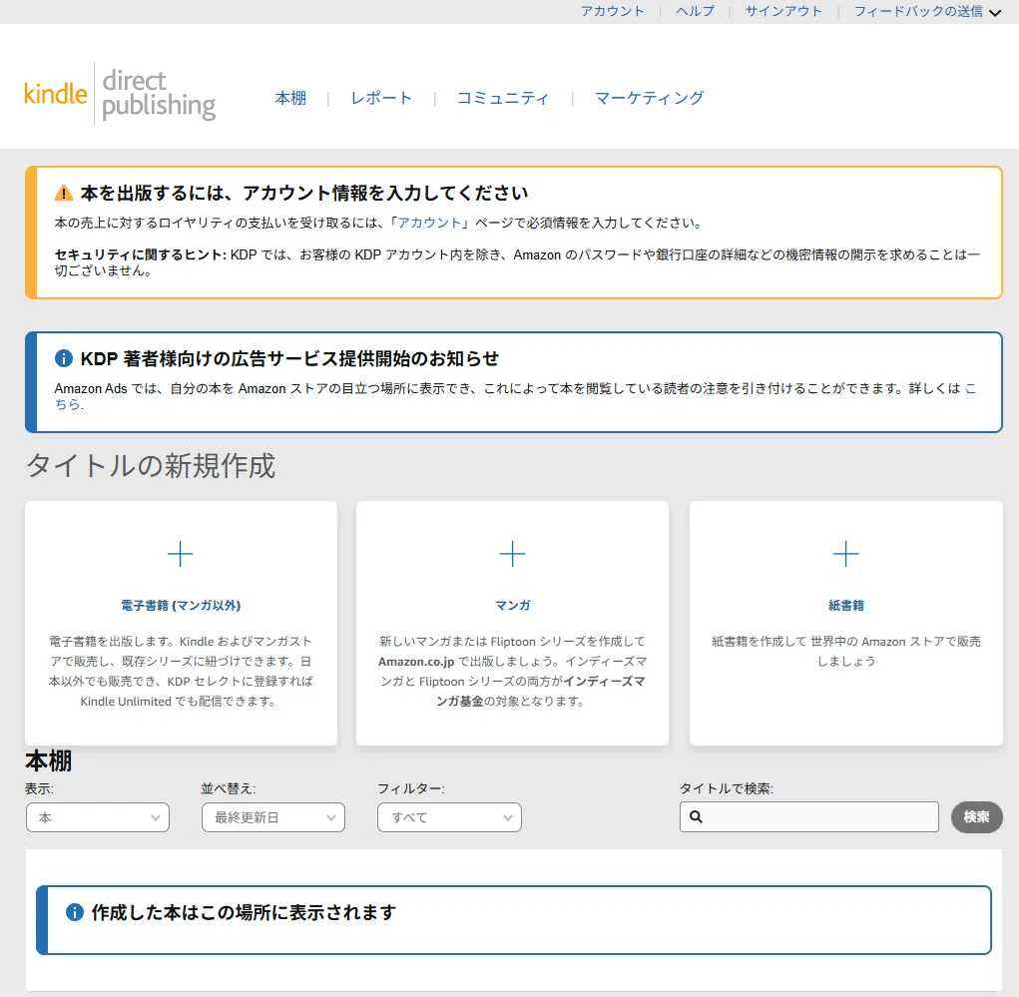1019x997 pixels.
Task: Open the フィルター dropdown showing すべて
Action: click(449, 817)
